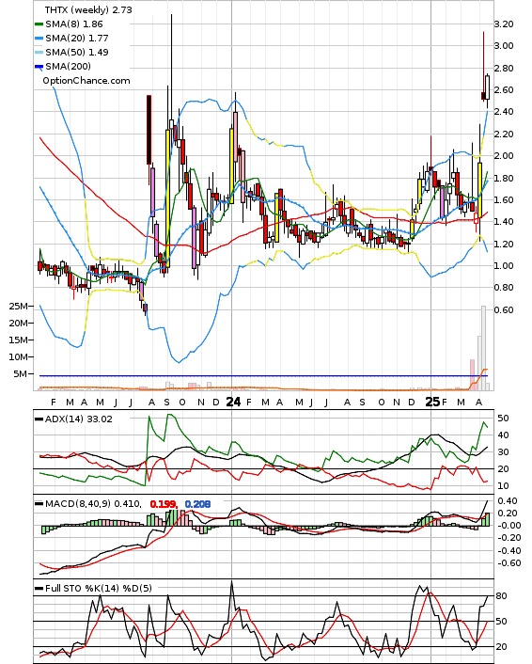Click the red 0.199 MACD signal value
The height and width of the screenshot is (664, 532).
coord(163,504)
